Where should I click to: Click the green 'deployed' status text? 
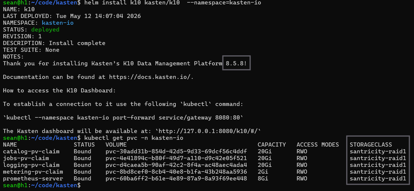pos(45,30)
